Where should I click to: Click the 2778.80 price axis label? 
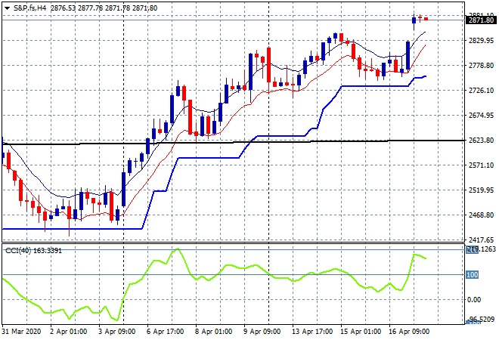click(481, 66)
